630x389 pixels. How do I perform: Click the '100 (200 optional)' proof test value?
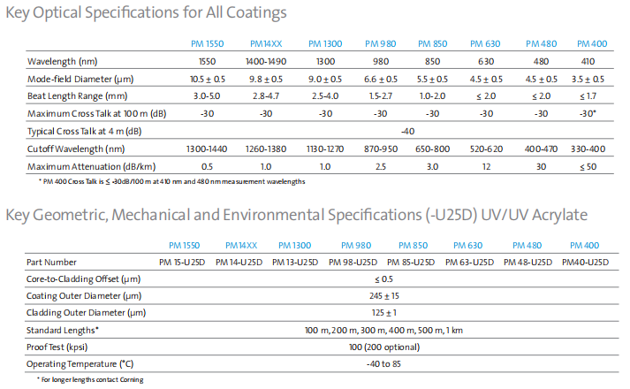coord(384,347)
